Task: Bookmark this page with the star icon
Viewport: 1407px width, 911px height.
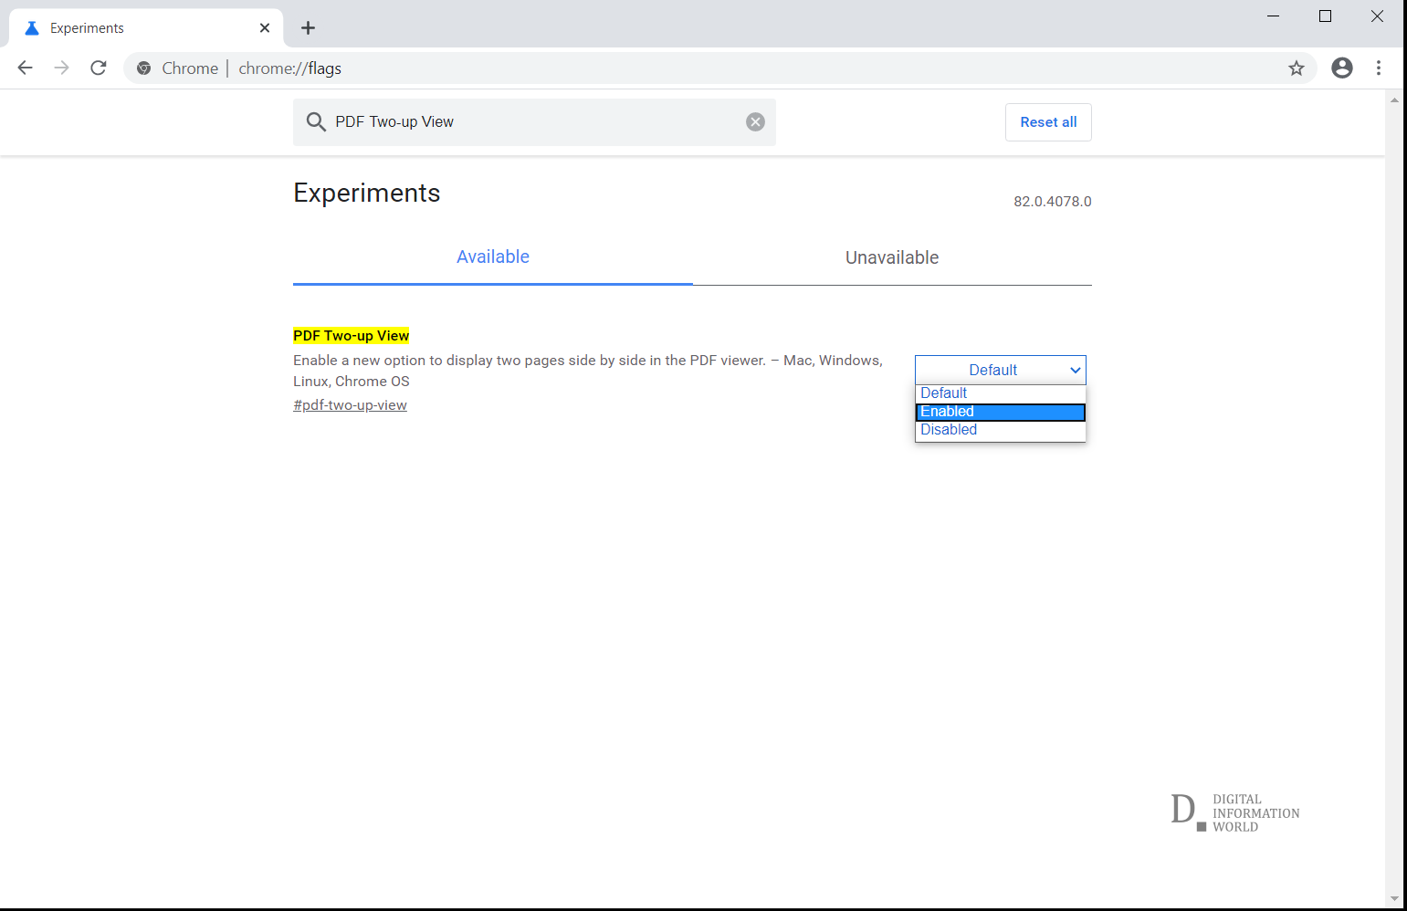Action: pos(1296,68)
